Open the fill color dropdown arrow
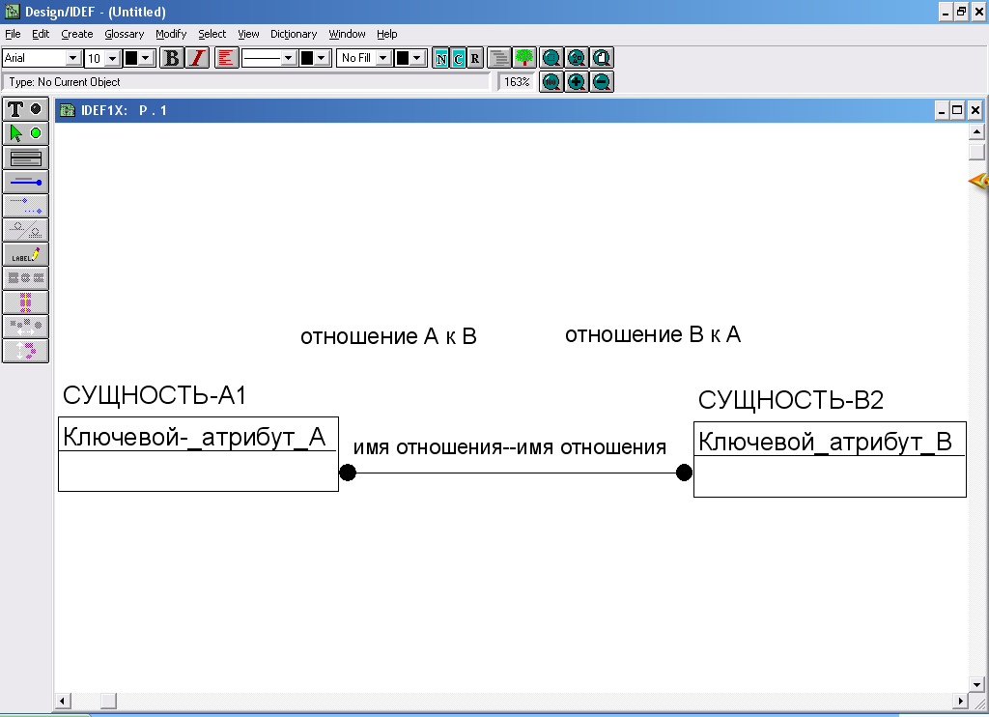Viewport: 989px width, 717px height. [x=417, y=58]
